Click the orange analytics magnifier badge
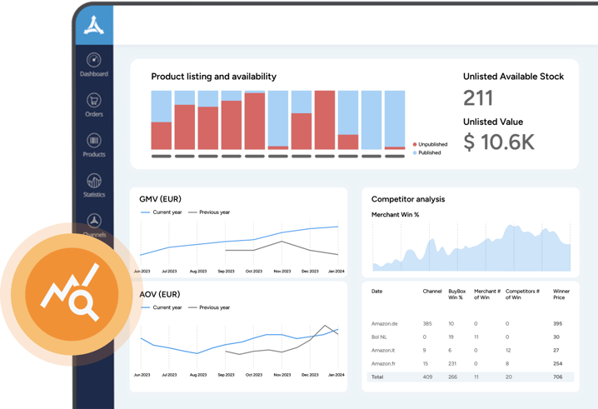598x409 pixels. tap(72, 294)
